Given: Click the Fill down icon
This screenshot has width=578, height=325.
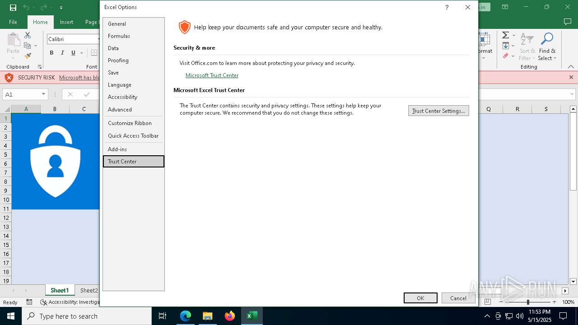Looking at the screenshot, I should (x=506, y=46).
